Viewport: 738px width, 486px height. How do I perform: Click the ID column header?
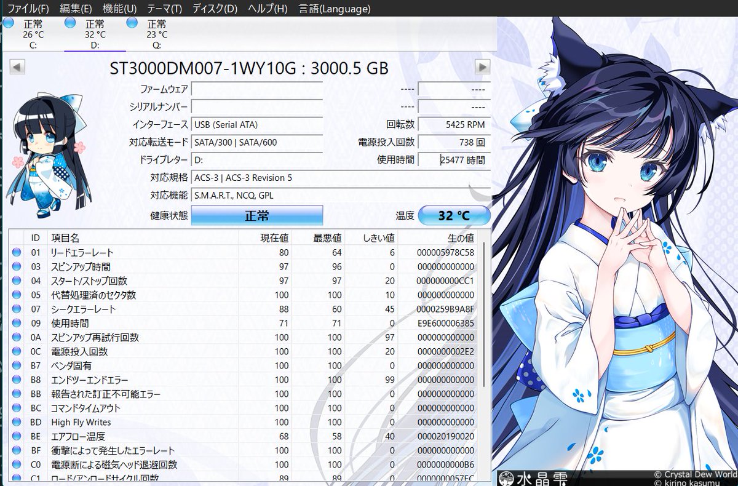point(35,237)
